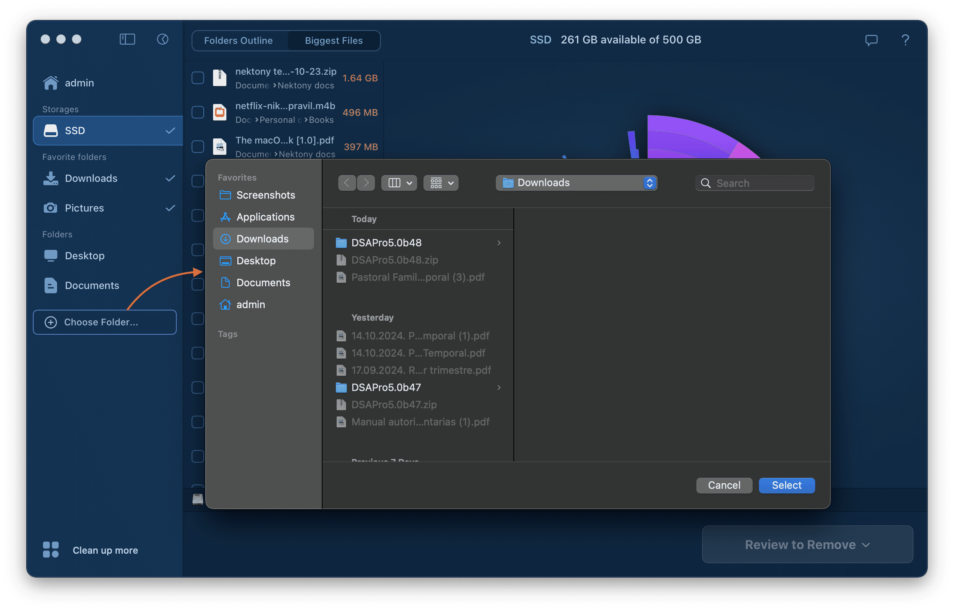Select the SSD drive icon

[x=51, y=130]
